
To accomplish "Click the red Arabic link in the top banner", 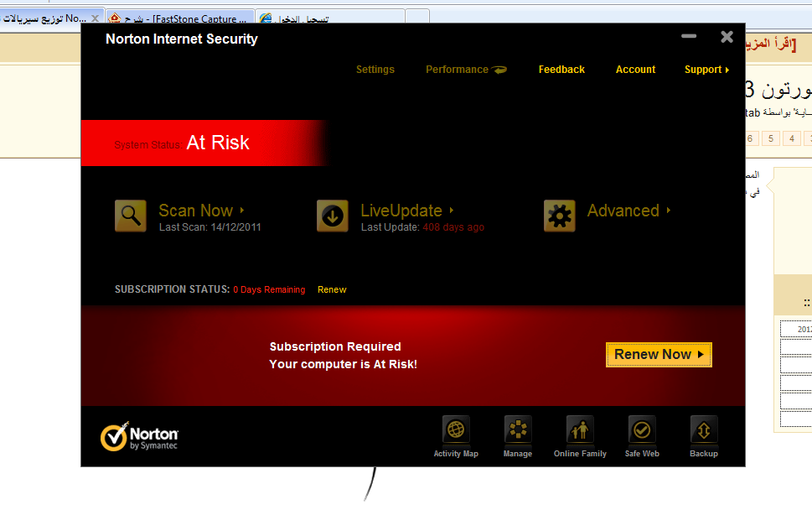I will pos(771,44).
